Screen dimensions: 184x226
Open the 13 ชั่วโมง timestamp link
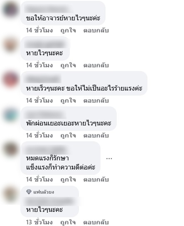coord(39,222)
